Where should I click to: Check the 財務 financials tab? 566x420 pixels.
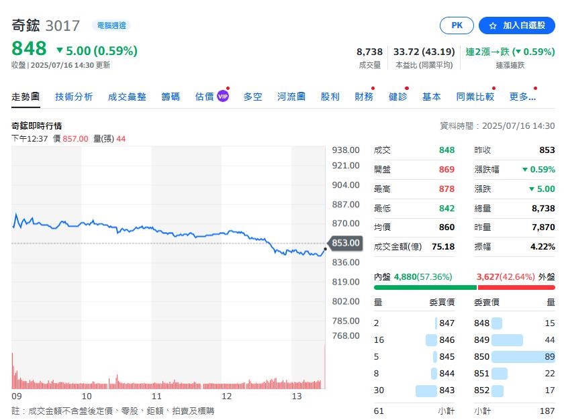coord(363,97)
